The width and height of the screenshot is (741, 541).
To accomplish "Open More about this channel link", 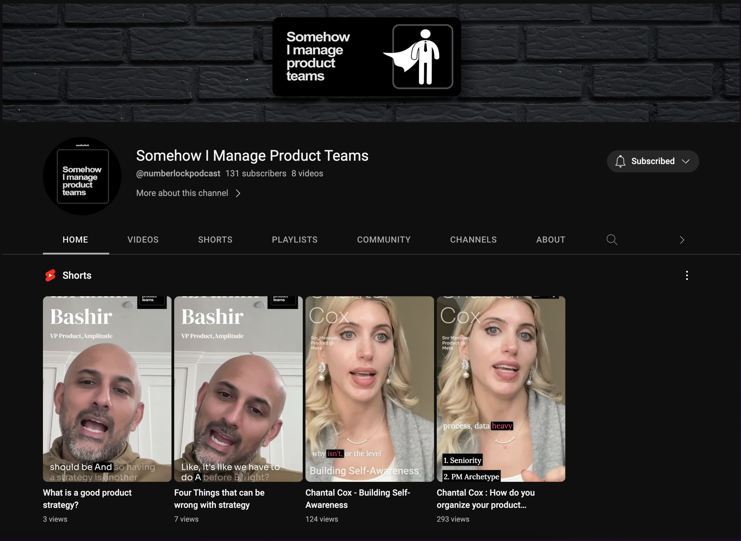I will (182, 193).
